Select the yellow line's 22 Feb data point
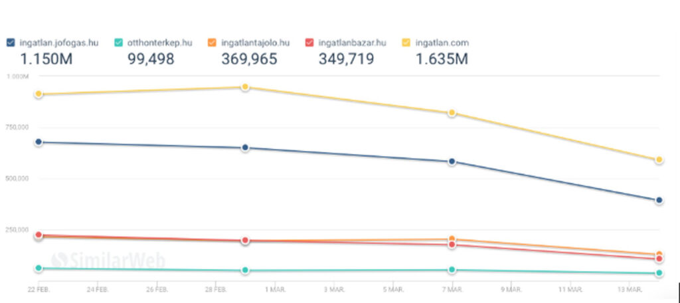The height and width of the screenshot is (303, 680). (x=39, y=94)
